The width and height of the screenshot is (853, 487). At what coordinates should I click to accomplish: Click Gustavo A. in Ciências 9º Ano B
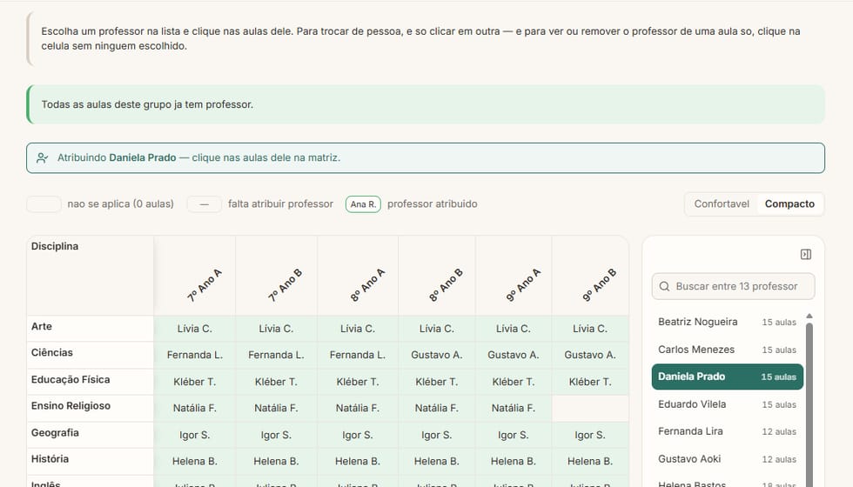click(x=590, y=355)
